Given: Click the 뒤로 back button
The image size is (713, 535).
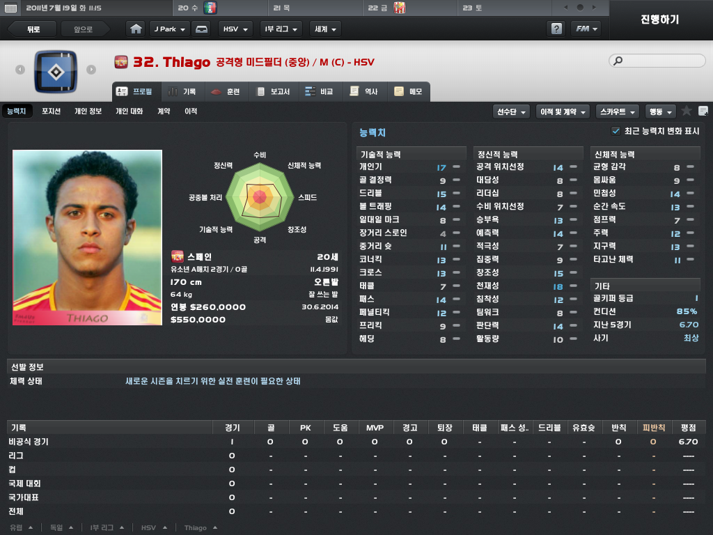Looking at the screenshot, I should pos(33,29).
